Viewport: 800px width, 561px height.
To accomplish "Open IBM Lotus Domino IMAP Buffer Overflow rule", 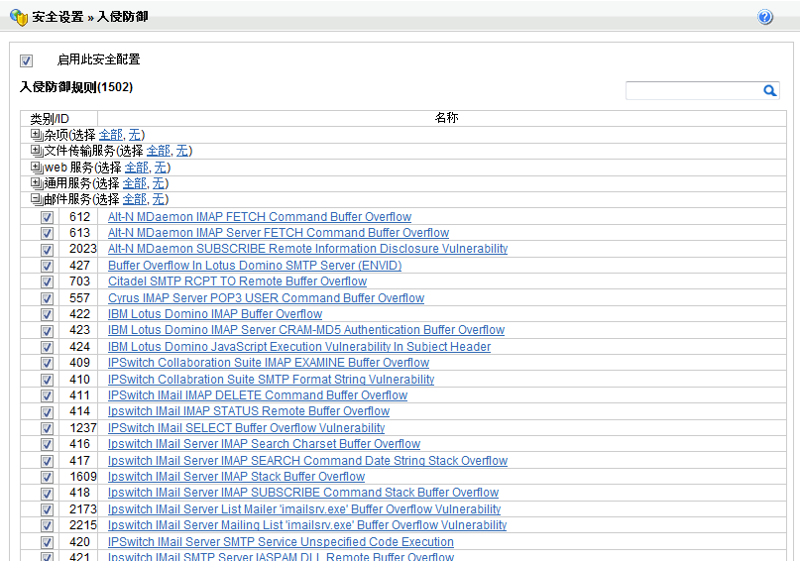I will tap(215, 314).
